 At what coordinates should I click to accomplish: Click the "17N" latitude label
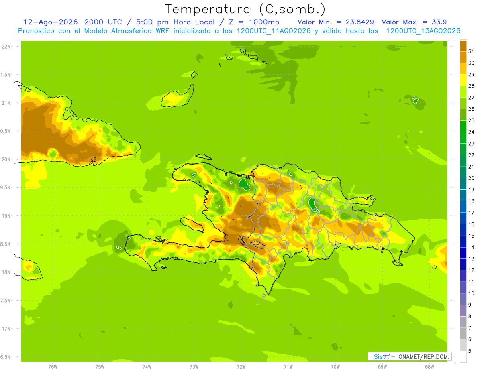6,329
